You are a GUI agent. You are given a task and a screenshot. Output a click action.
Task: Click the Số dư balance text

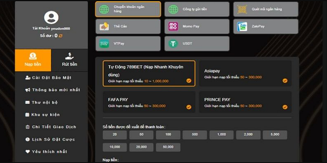(x=49, y=36)
